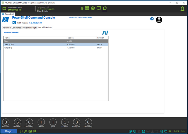Screen dimensions: 188x134
Task: Open the green chat message icon
Action: coord(34,131)
